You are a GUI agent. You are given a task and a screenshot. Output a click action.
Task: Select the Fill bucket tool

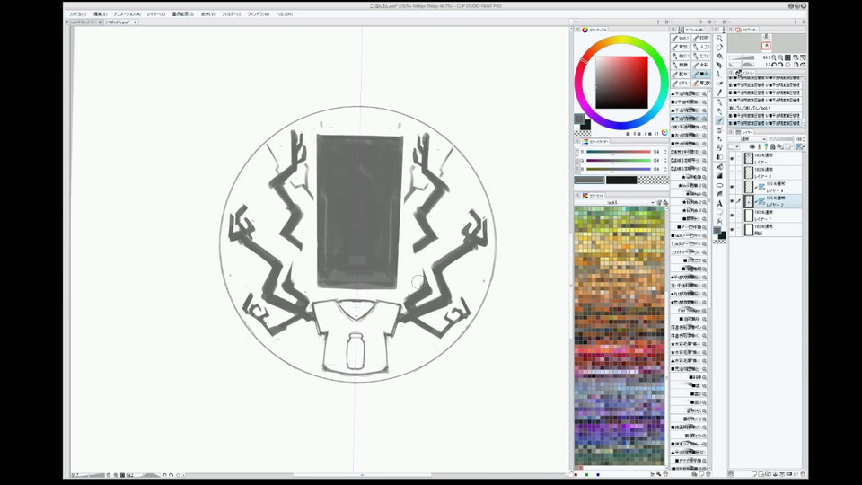(719, 167)
